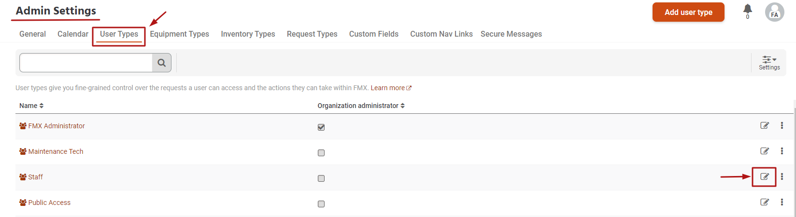The height and width of the screenshot is (217, 796).
Task: Expand the Settings dropdown
Action: 769,63
